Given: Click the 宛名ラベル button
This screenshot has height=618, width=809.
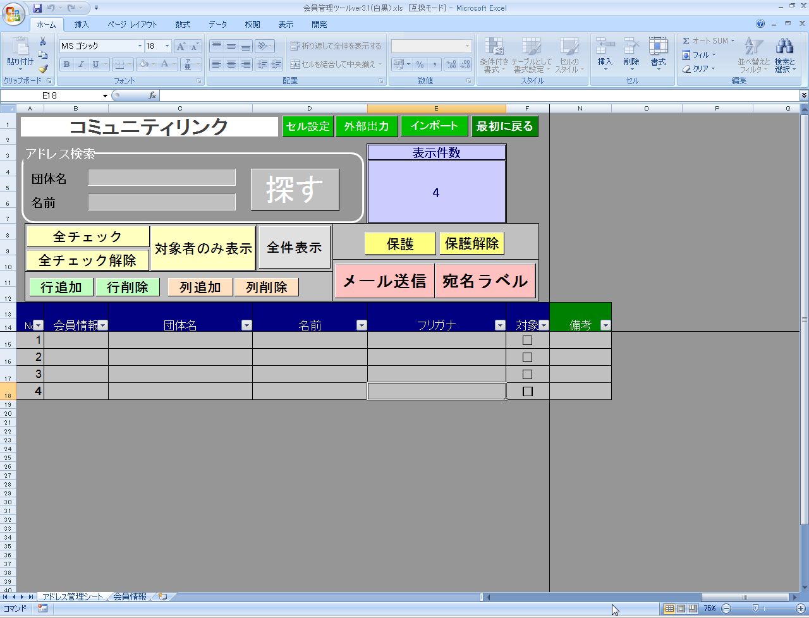Looking at the screenshot, I should 485,281.
